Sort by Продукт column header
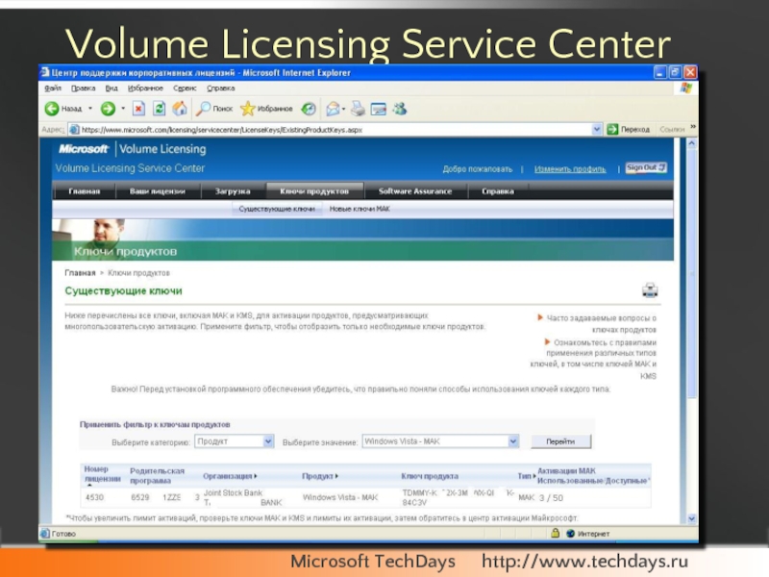This screenshot has height=577, width=769. click(x=320, y=476)
